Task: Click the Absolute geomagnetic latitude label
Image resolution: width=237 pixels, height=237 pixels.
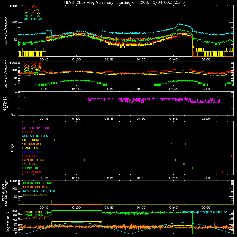Action: tap(204, 212)
